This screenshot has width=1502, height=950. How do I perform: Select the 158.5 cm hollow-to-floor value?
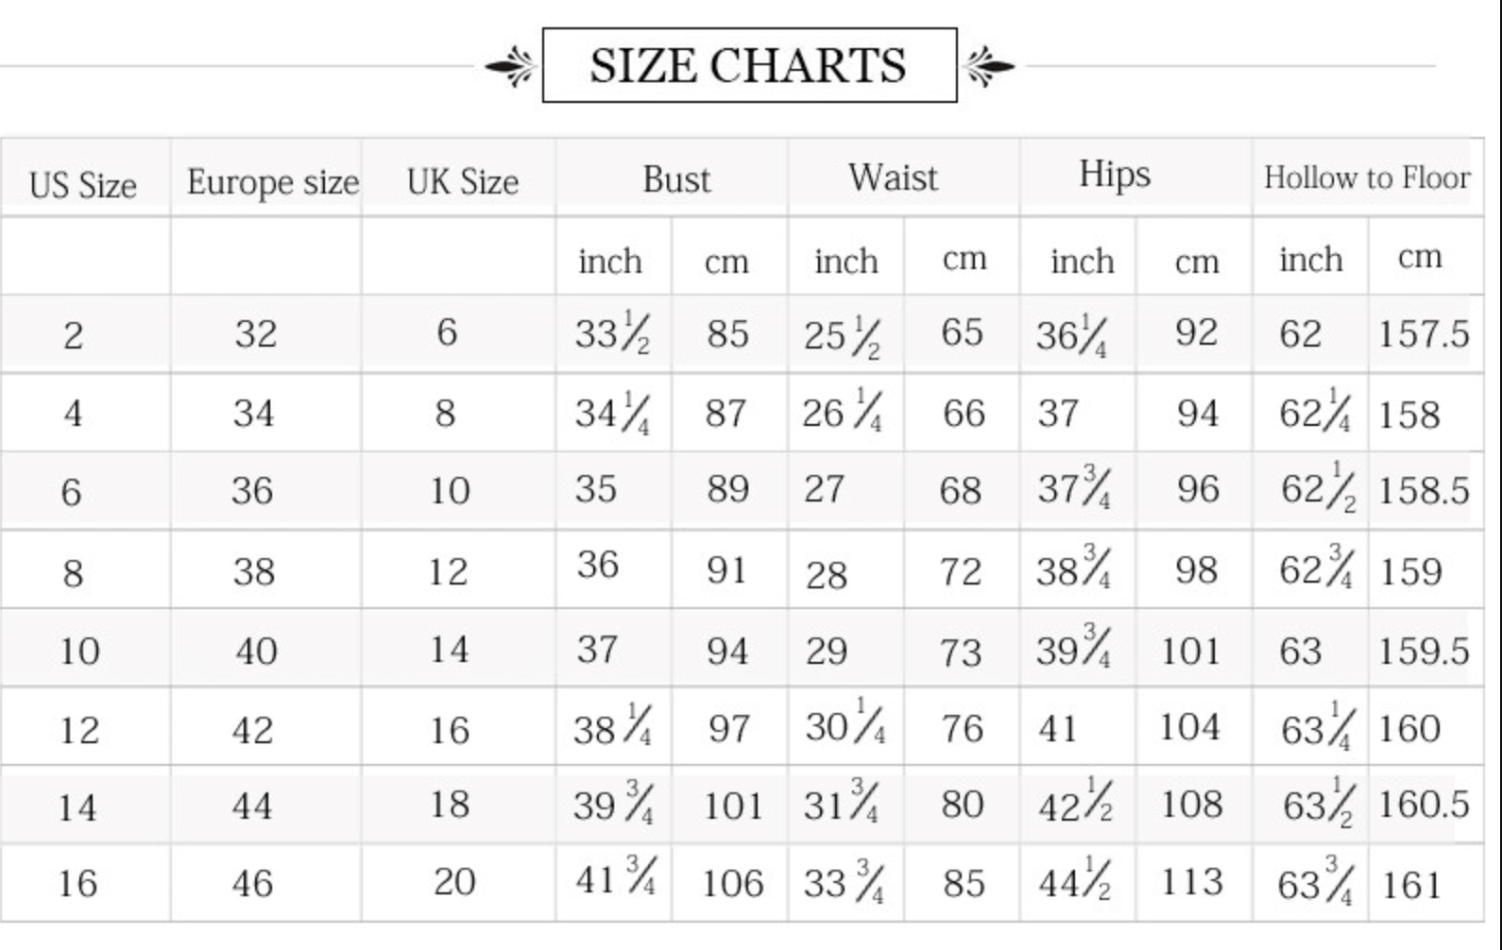pyautogui.click(x=1423, y=491)
